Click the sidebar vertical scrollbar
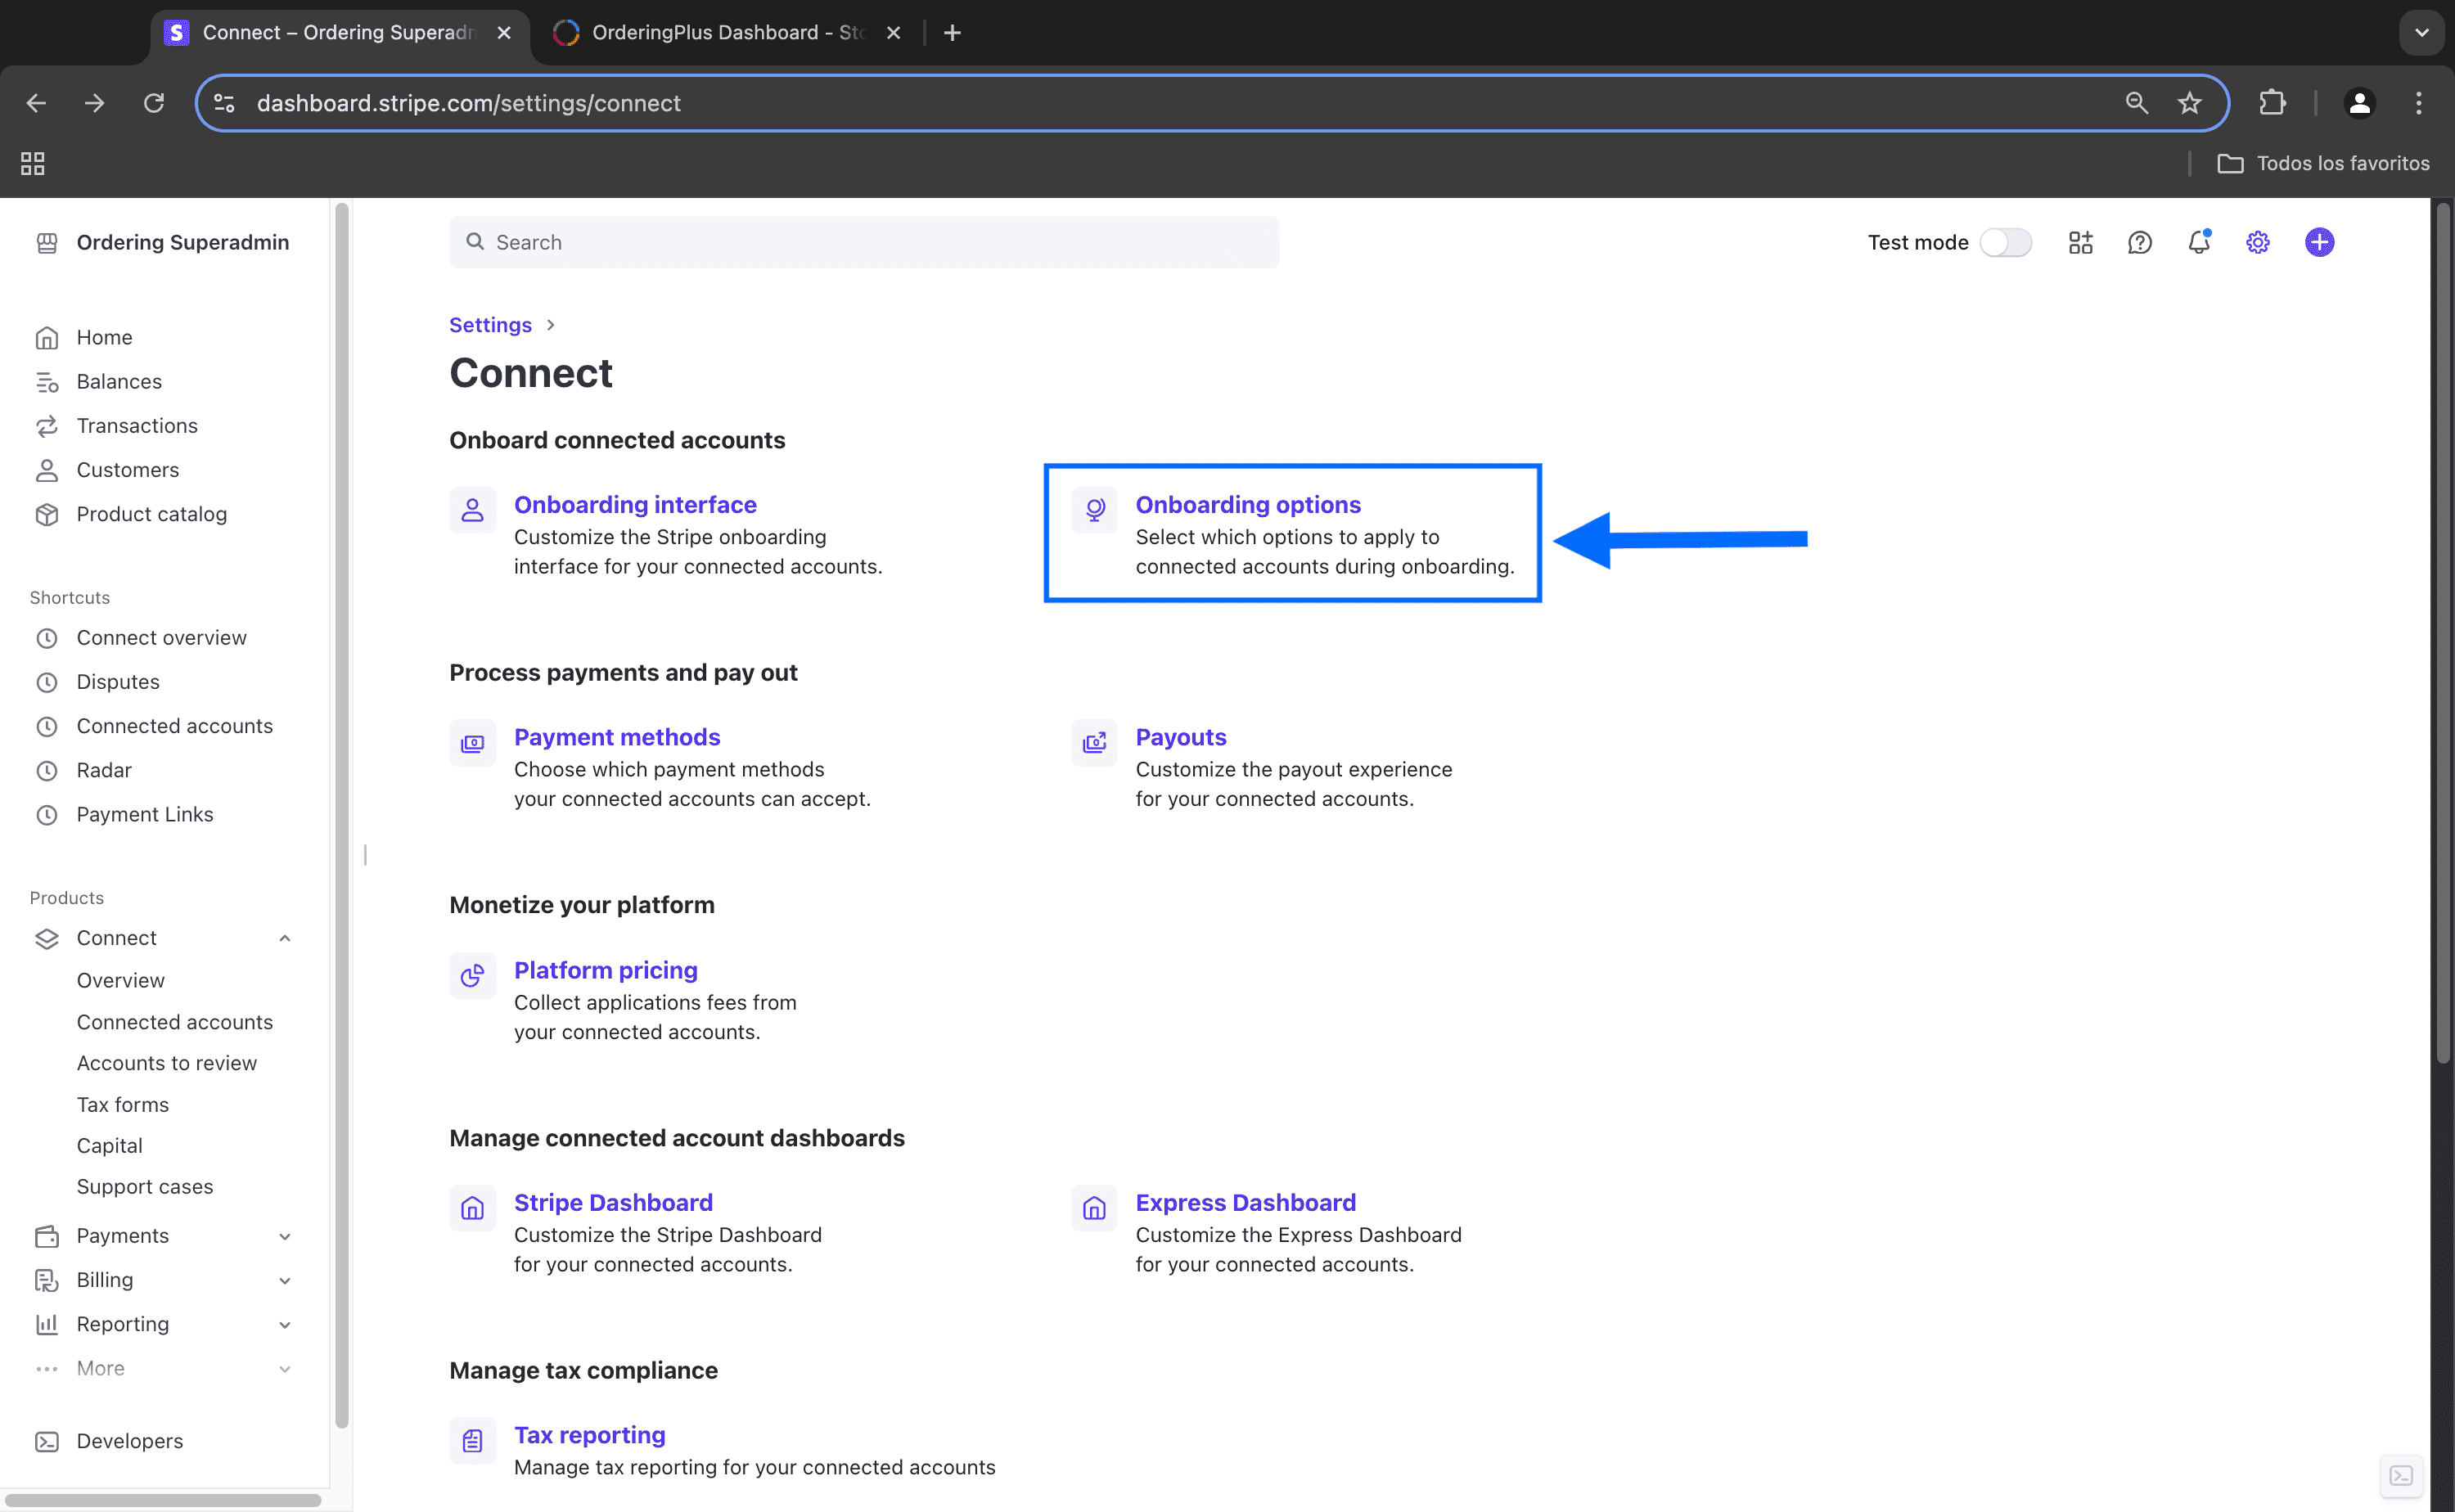Screen dimensions: 2455x1512 (x=342, y=815)
